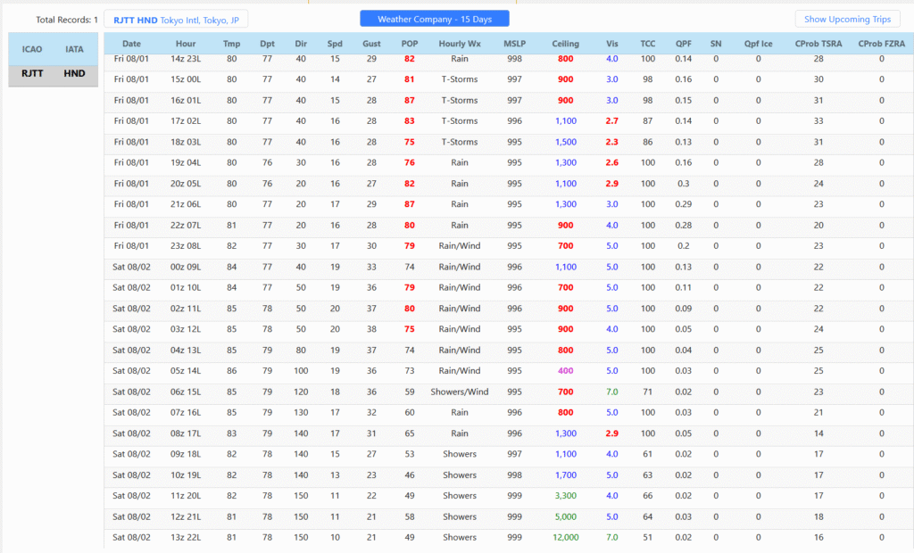Click the 23z 08L hour cell

(x=186, y=246)
